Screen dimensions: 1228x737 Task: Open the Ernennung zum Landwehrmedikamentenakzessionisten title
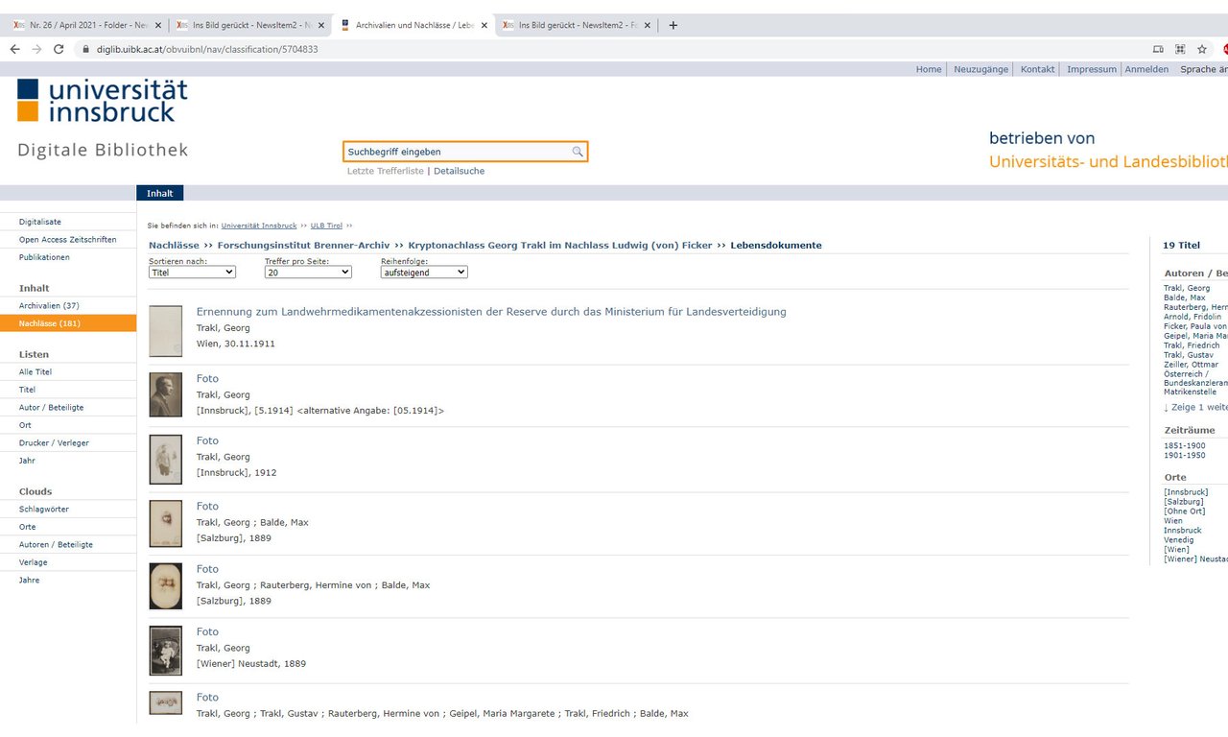(x=491, y=312)
